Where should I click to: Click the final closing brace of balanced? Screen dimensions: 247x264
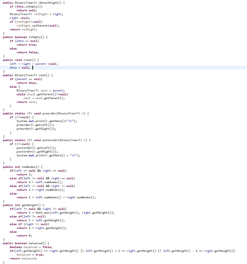4,262
